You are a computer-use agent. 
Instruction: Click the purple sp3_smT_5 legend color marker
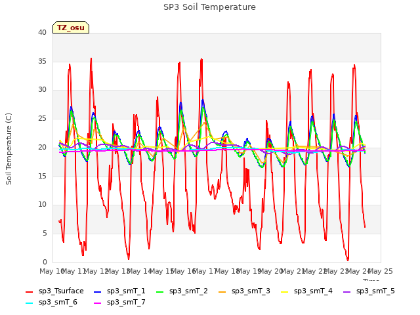point(347,291)
